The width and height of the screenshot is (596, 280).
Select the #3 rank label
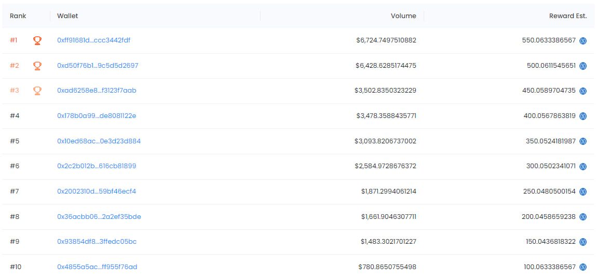click(x=14, y=91)
